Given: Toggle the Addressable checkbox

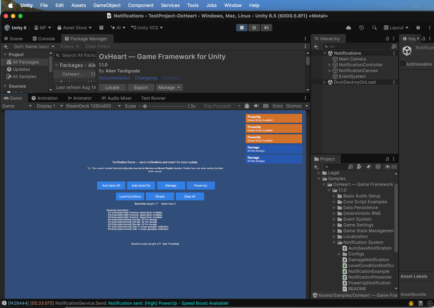Looking at the screenshot, I should coord(403,64).
